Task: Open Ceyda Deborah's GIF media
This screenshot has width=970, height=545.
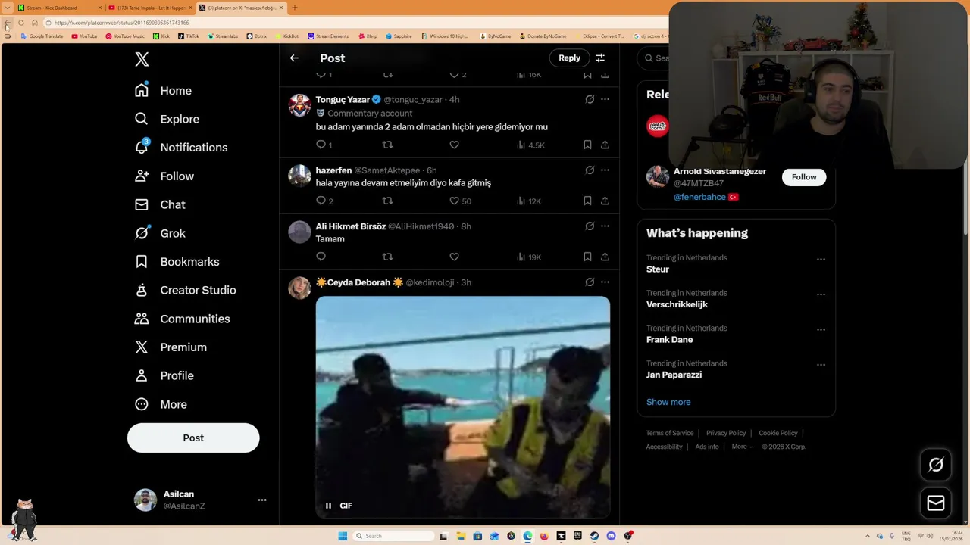Action: pos(462,407)
